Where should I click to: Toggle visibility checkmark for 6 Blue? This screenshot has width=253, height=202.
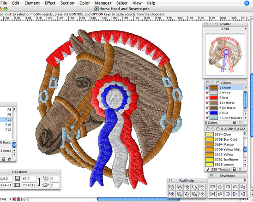coord(207,113)
